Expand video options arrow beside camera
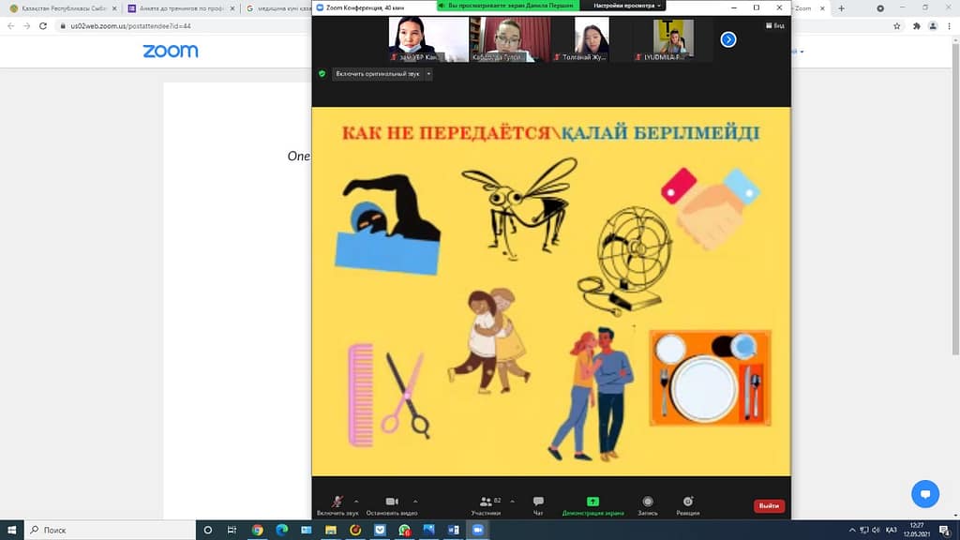 click(x=415, y=501)
